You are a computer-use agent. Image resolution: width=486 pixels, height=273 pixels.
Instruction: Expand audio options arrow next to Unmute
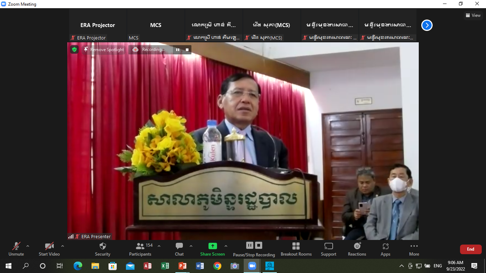(x=28, y=246)
